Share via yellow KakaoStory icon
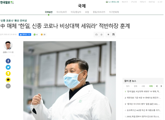165x120 pixels. tap(8, 73)
